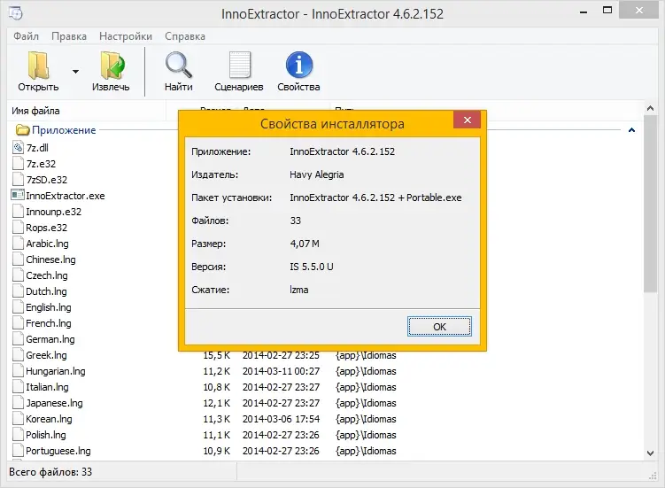Select the Hungarian.lng file icon

click(x=18, y=371)
